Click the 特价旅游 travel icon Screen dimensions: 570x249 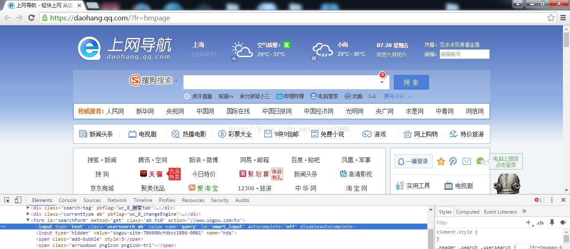[454, 134]
